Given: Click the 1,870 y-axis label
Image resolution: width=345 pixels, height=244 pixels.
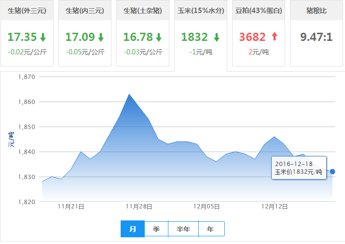Looking at the screenshot, I should click(27, 77).
